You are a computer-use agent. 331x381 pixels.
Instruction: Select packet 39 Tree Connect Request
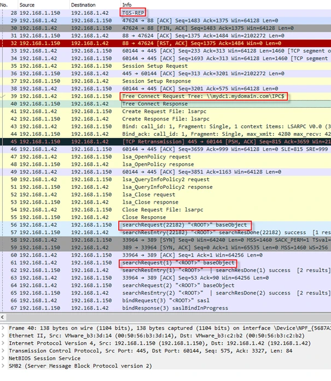(x=164, y=96)
